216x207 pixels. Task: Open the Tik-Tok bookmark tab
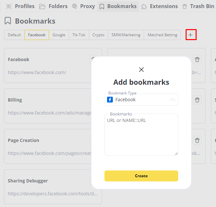79,35
